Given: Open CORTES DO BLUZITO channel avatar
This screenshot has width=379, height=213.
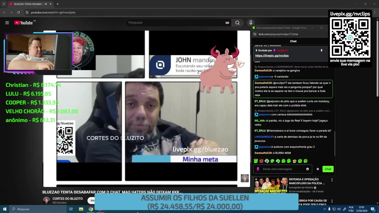Looking at the screenshot, I should pyautogui.click(x=46, y=200).
